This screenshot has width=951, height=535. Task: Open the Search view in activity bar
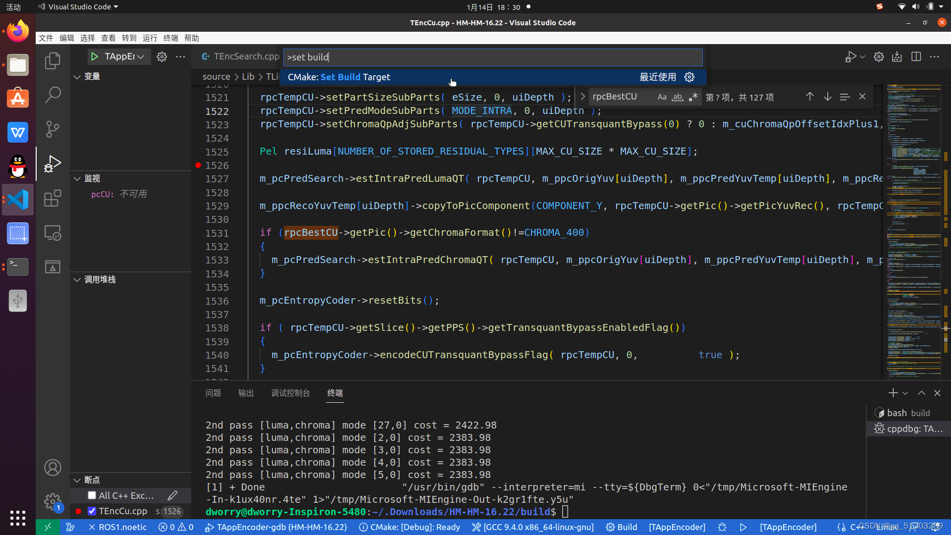[x=53, y=95]
